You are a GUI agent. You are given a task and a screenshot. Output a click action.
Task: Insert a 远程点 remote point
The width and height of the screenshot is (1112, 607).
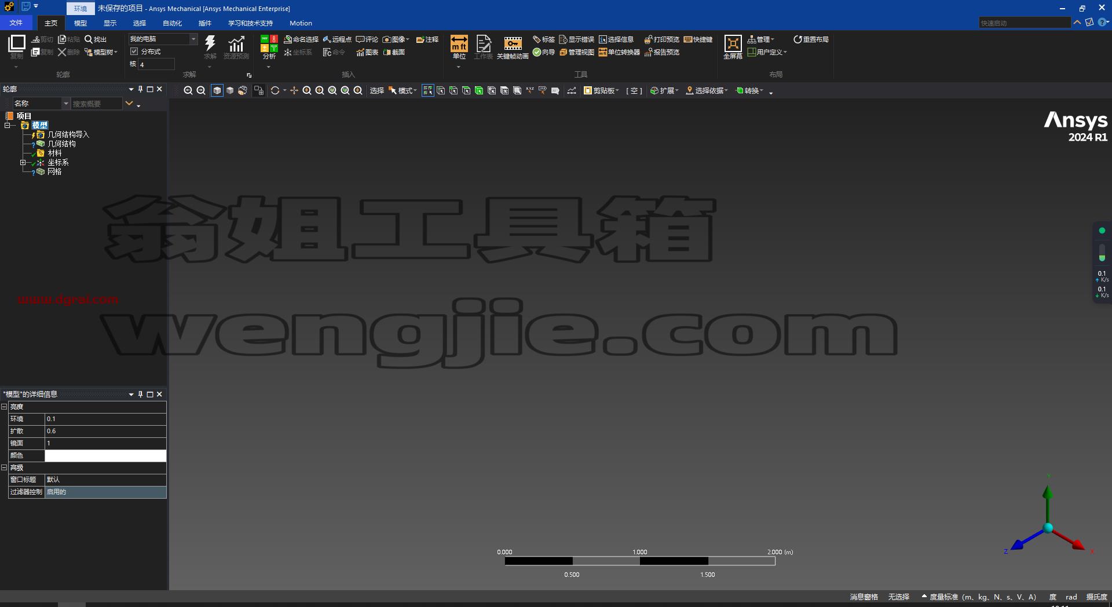tap(337, 39)
